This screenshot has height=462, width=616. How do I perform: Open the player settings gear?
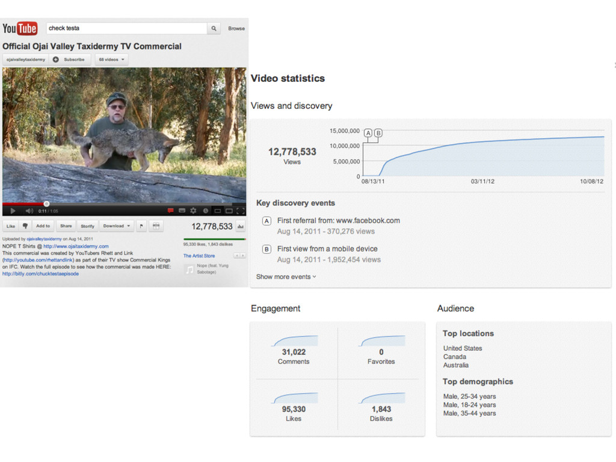(193, 211)
